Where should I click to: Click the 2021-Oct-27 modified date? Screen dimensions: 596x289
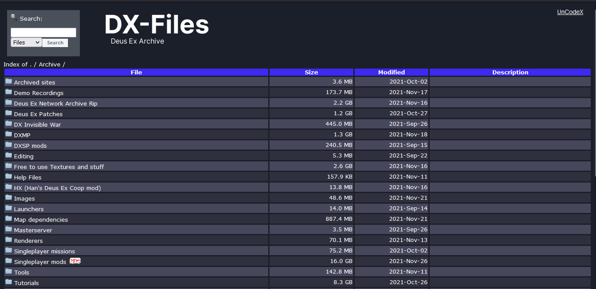pyautogui.click(x=409, y=113)
